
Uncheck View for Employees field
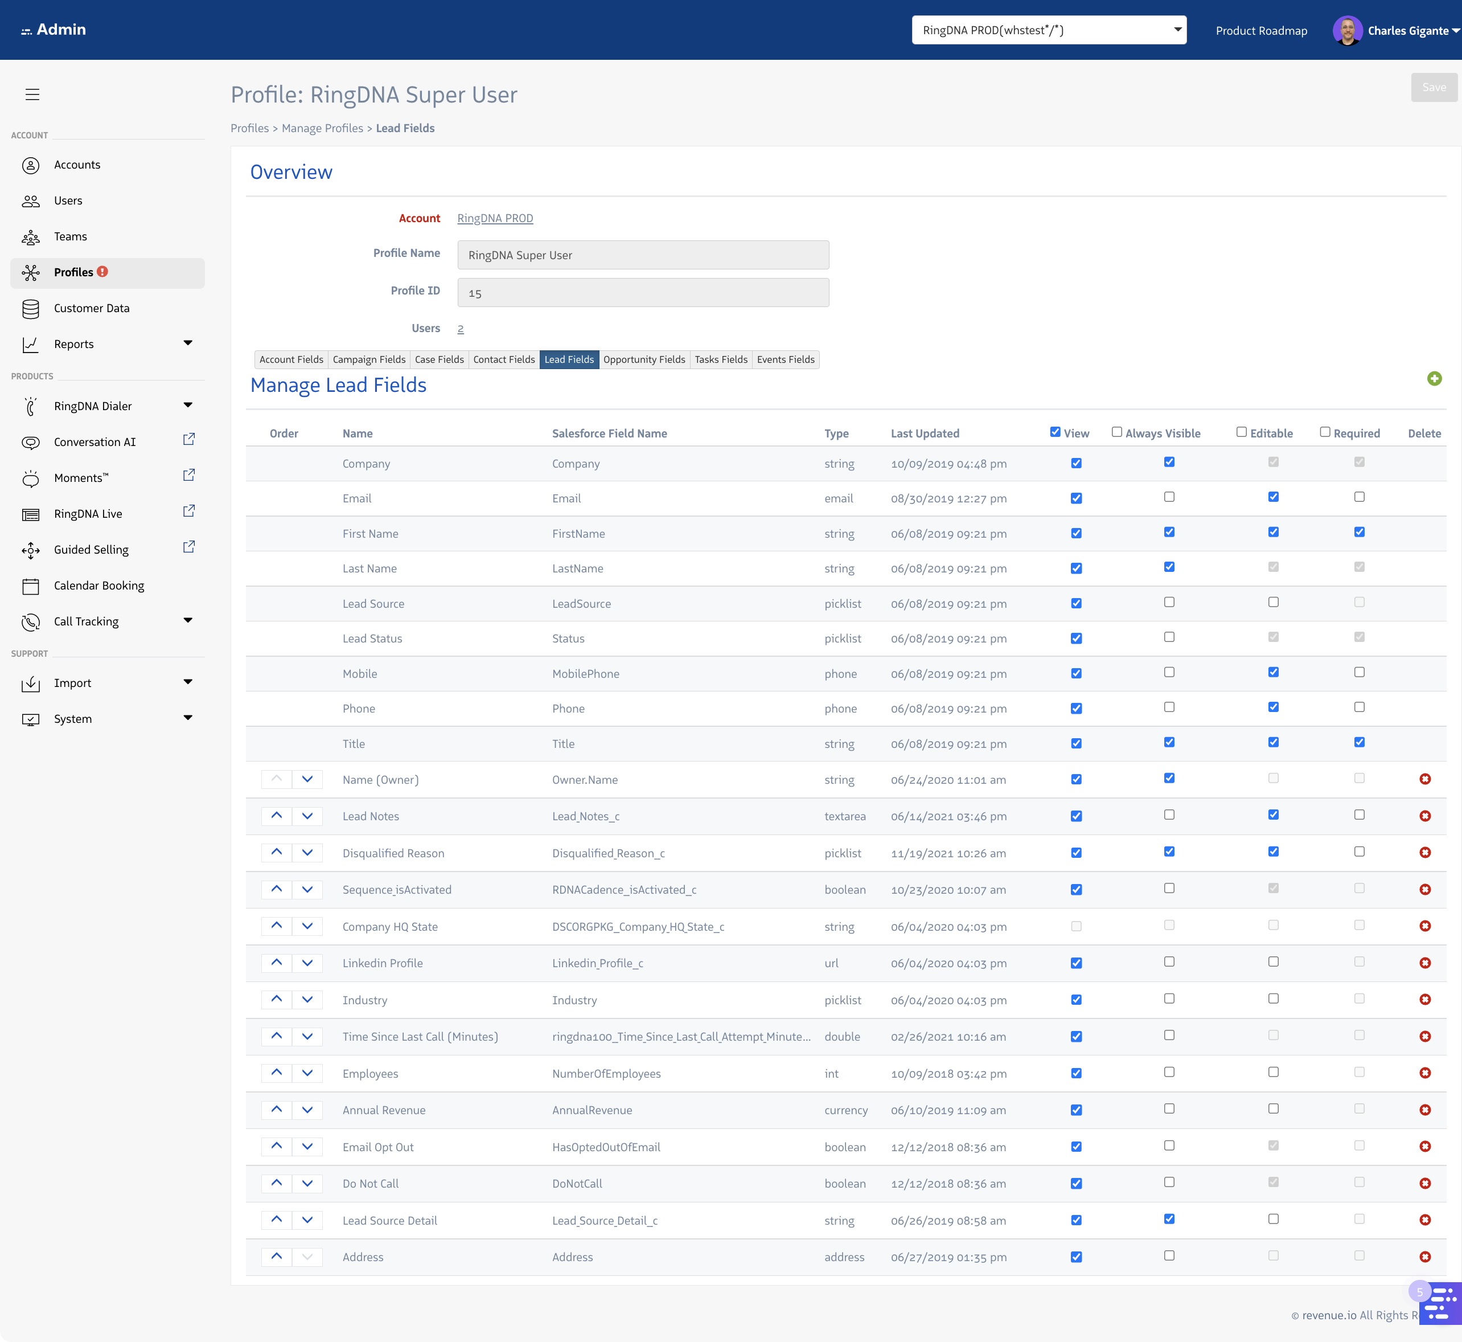[1076, 1073]
